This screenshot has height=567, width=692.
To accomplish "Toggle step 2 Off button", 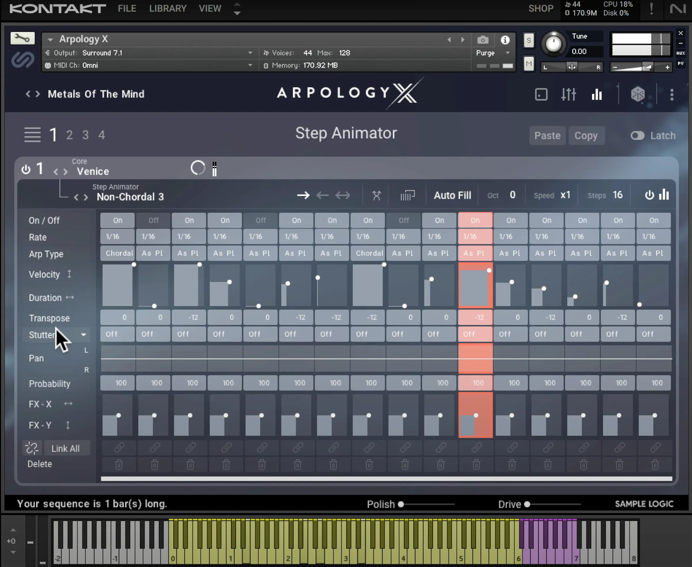I will point(153,220).
